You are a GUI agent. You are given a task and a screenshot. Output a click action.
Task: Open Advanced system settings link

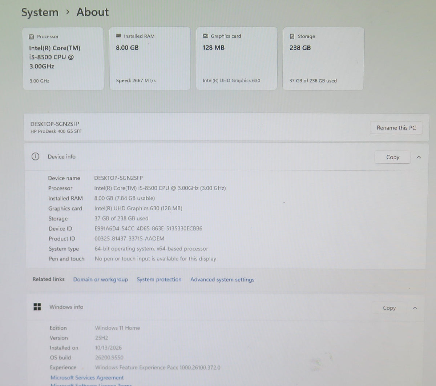pyautogui.click(x=222, y=279)
